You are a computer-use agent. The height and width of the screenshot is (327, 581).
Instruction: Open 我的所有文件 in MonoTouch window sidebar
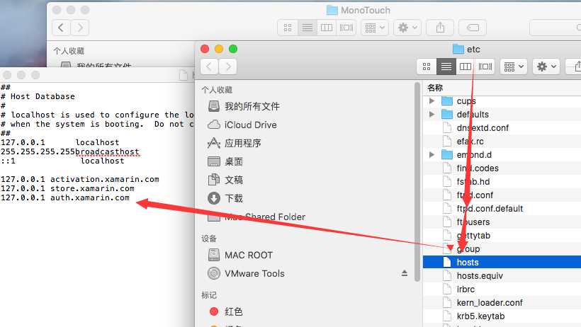pos(96,65)
